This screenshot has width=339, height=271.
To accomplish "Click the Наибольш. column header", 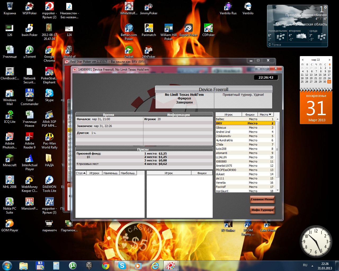I will point(128,173).
